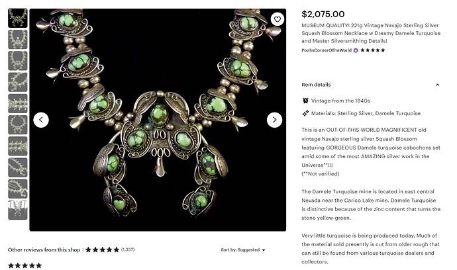Click the materials sparkle icon

point(305,113)
